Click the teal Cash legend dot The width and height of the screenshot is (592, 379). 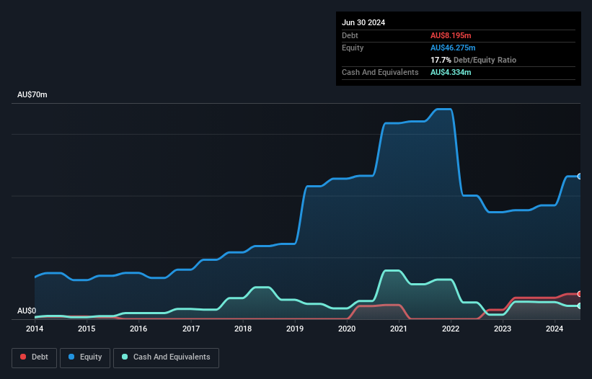125,357
